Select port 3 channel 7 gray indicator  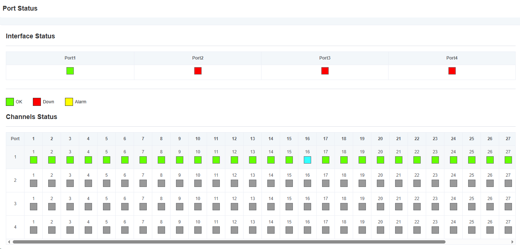[143, 207]
